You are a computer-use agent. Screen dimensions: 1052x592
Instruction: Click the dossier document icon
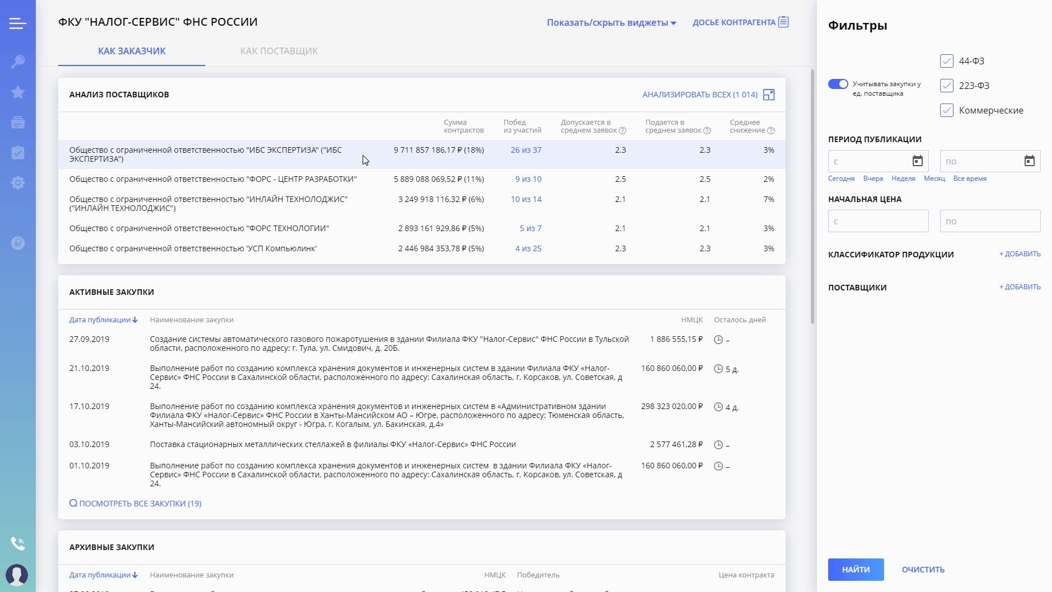tap(783, 22)
